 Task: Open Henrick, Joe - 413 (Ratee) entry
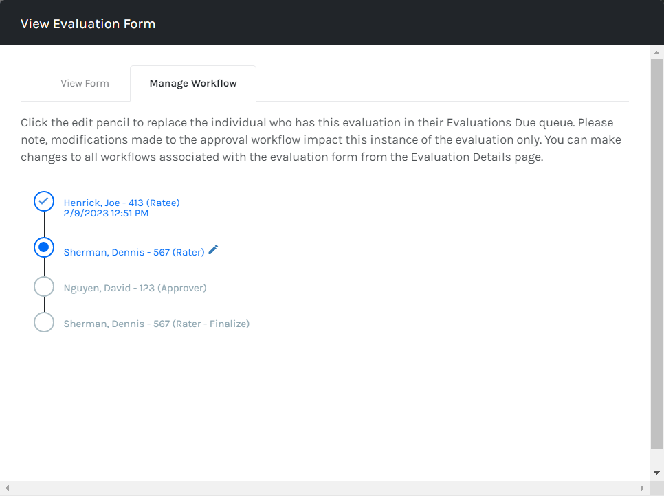tap(122, 203)
